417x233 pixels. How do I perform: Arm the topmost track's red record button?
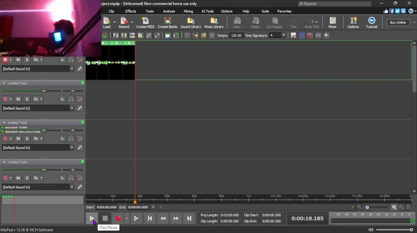point(5,60)
